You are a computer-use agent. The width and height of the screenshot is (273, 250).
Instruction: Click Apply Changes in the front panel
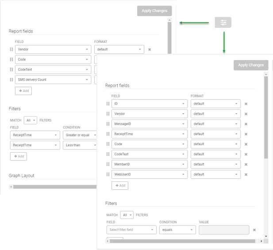251,65
